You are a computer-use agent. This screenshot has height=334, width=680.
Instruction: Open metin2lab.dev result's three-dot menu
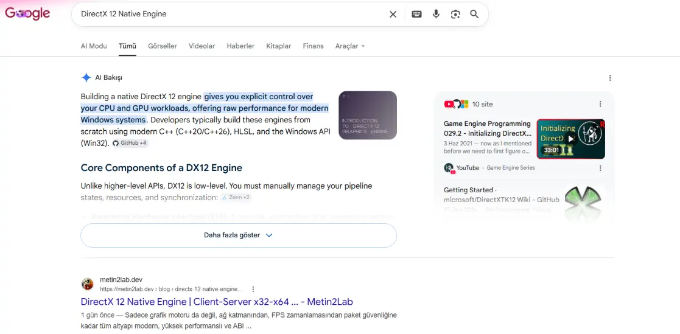pos(253,289)
